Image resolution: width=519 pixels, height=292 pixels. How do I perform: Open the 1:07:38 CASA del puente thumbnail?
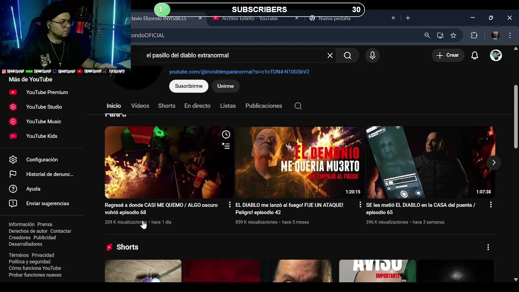click(x=430, y=162)
